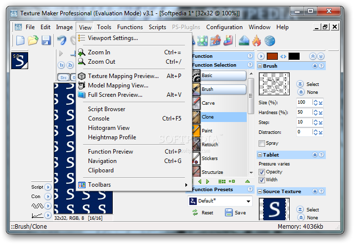This screenshot has width=354, height=244.
Task: Click the mountain landscape toolbar icon
Action: click(244, 41)
